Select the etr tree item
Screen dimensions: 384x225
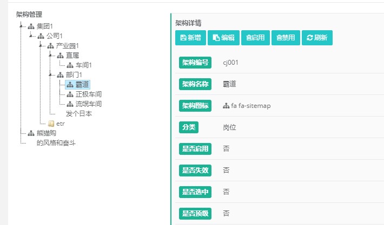click(x=60, y=124)
